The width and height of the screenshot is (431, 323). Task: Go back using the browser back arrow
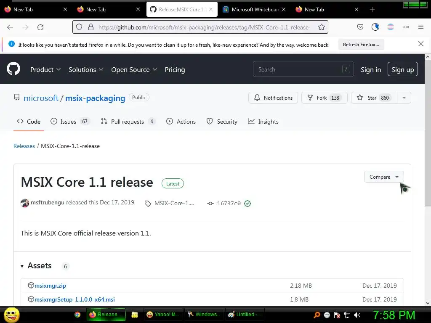[10, 27]
